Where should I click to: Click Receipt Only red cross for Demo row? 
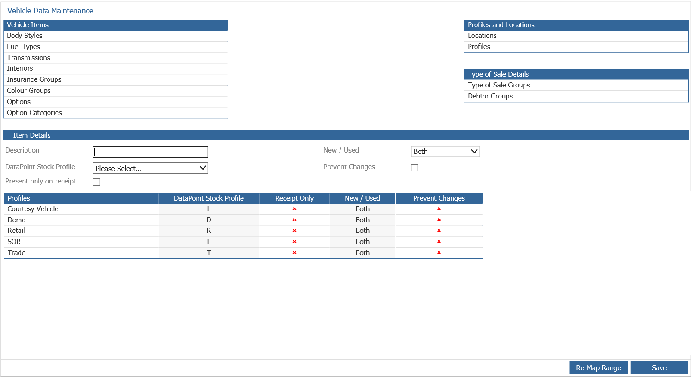(294, 220)
